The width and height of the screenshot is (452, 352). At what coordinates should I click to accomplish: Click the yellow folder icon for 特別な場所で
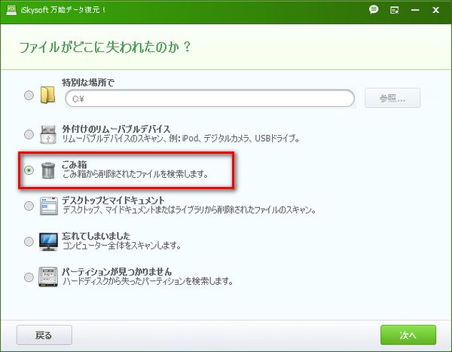[x=48, y=95]
